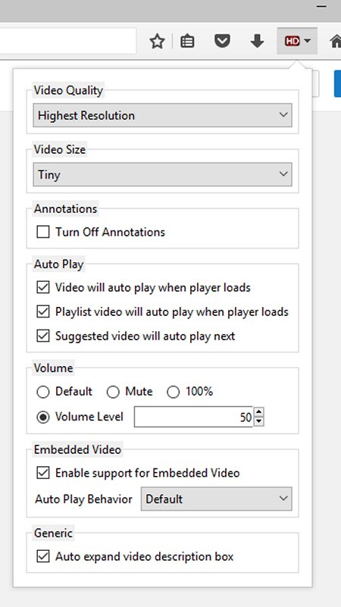Open the downloads arrow icon

click(257, 41)
